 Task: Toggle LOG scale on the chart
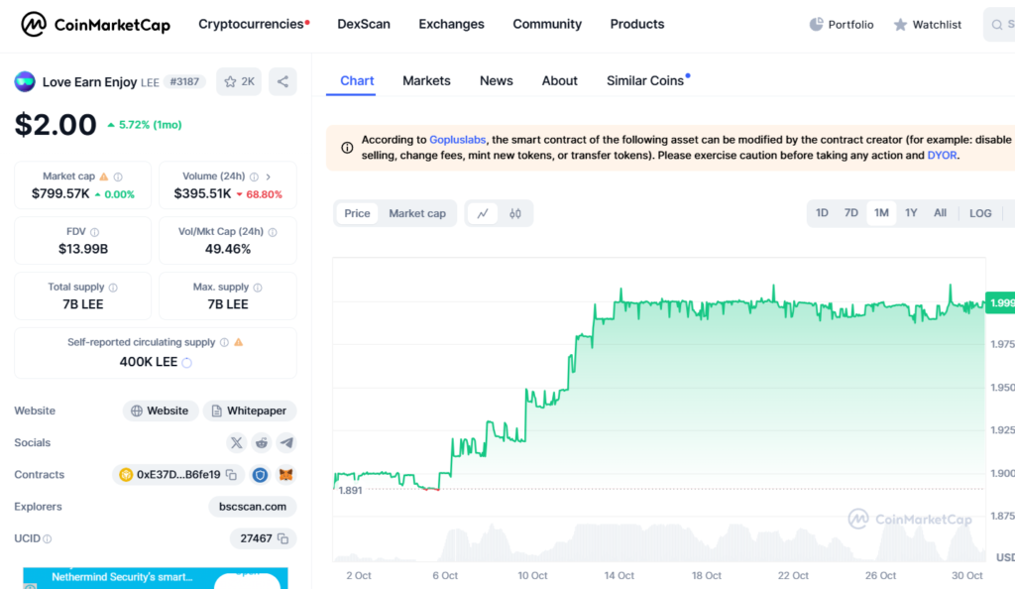(980, 213)
